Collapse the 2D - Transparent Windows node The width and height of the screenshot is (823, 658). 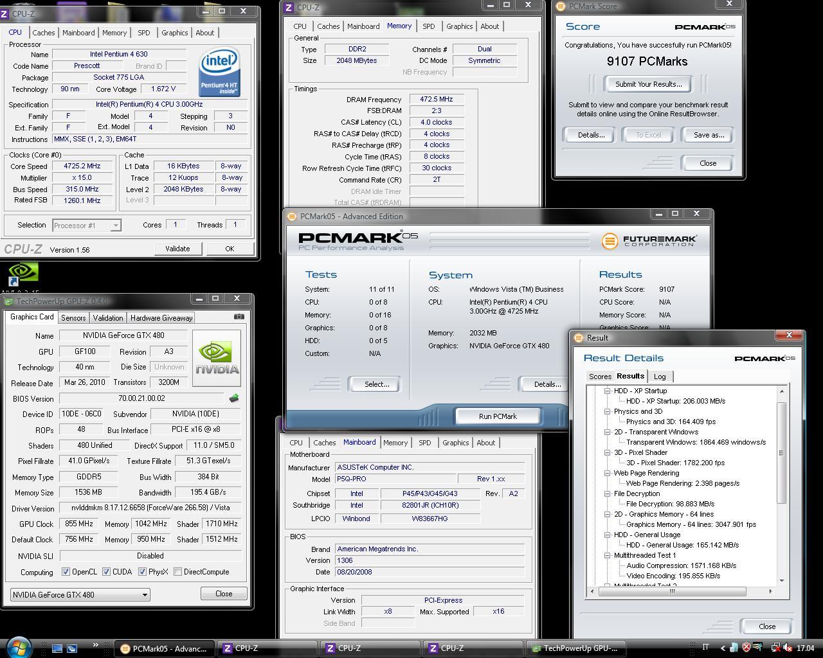[606, 432]
